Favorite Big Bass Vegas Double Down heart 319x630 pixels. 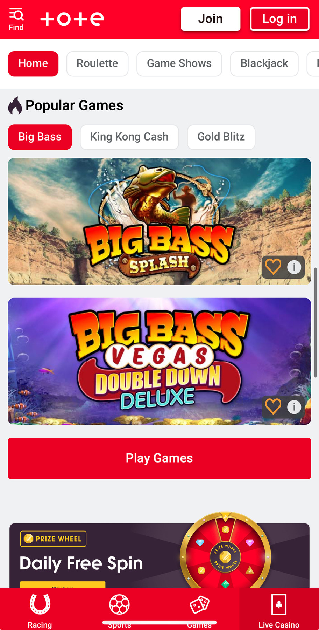point(273,407)
